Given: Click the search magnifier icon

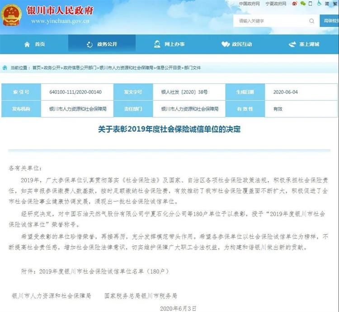Looking at the screenshot, I should coord(311,21).
